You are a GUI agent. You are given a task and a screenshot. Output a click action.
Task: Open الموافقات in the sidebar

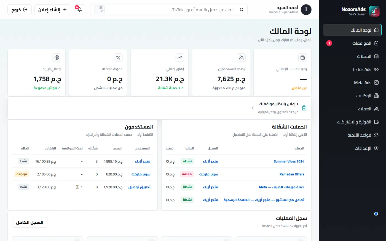352,43
